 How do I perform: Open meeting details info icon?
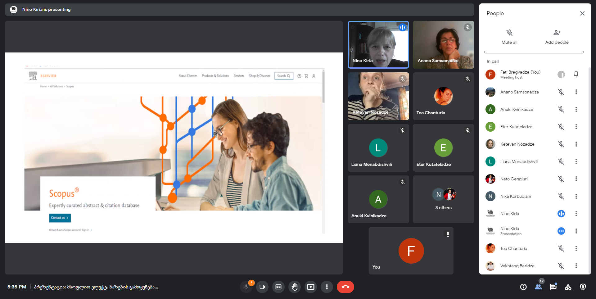tap(523, 287)
